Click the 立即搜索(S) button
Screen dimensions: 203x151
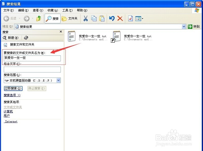point(13,88)
